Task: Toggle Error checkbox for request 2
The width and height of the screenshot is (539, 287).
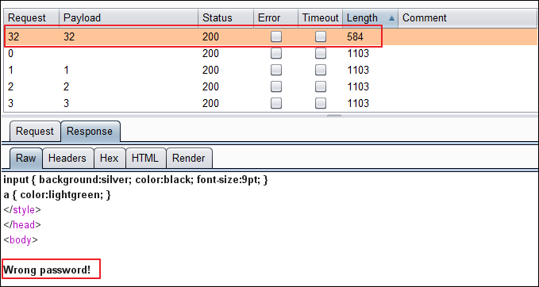Action: coord(276,86)
